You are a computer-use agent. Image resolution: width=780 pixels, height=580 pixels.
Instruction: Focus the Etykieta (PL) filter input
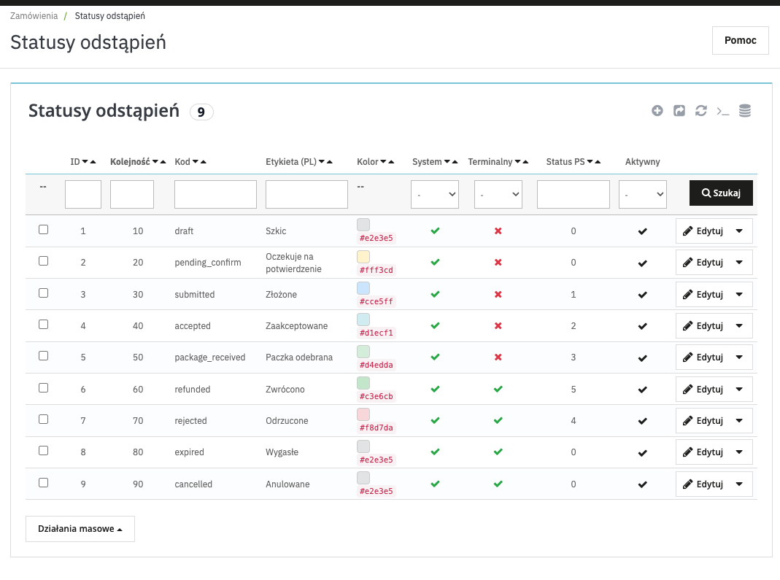pos(306,194)
